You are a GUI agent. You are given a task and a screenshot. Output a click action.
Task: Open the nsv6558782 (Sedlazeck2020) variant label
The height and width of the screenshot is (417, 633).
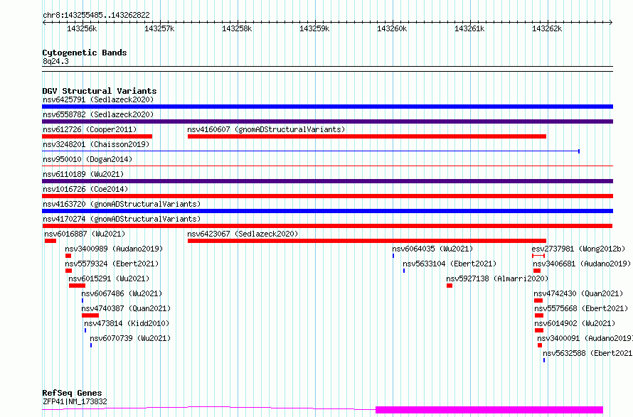point(98,114)
